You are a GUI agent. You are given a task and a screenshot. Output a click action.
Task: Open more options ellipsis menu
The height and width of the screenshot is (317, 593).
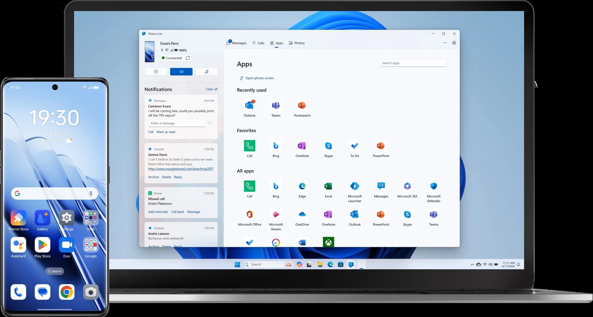(444, 43)
